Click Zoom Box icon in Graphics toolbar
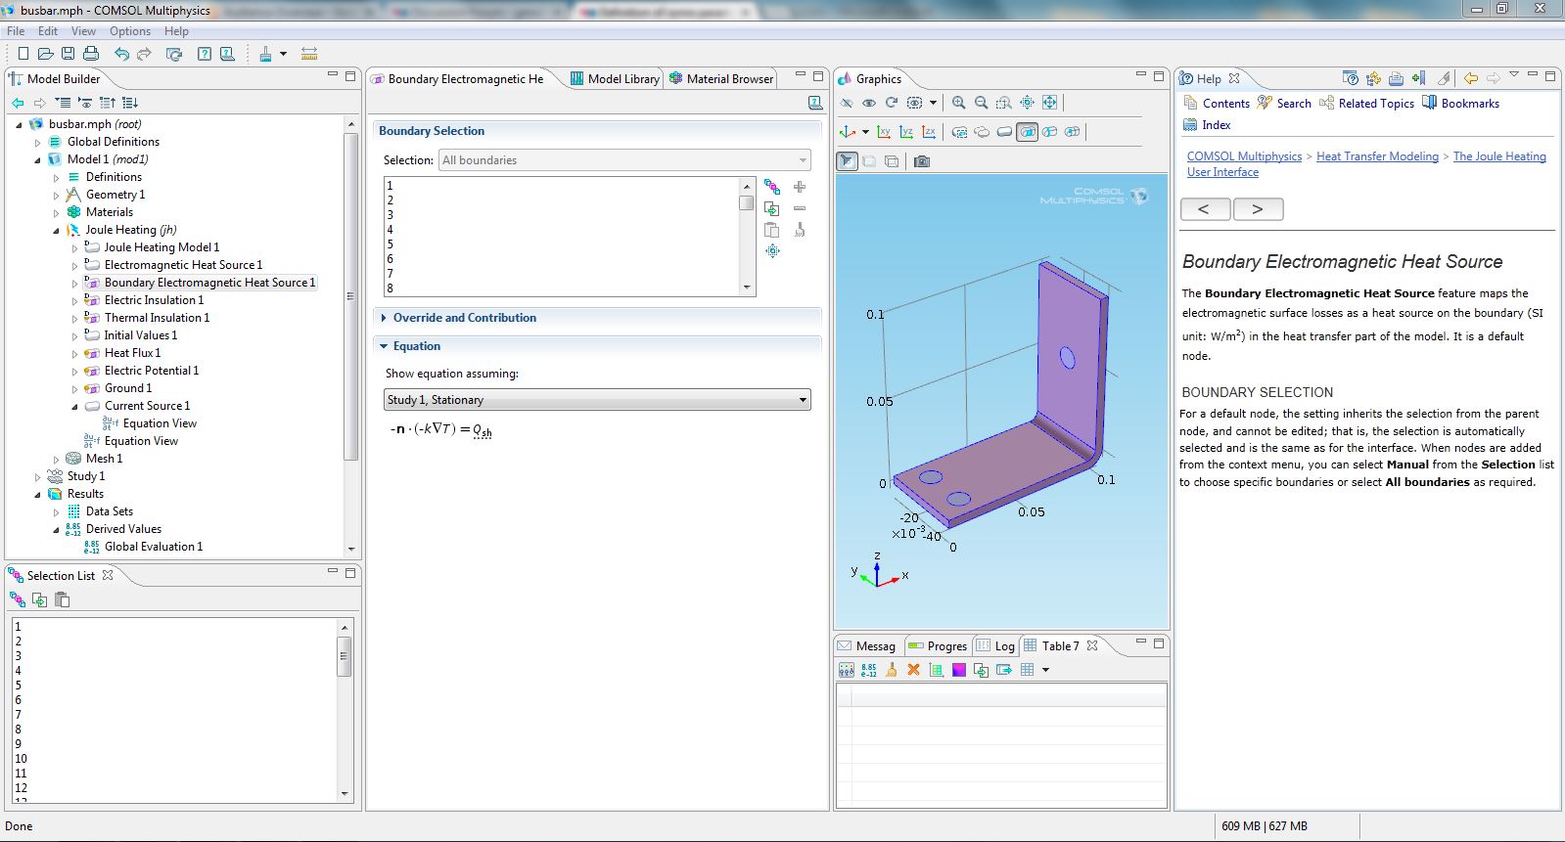The width and height of the screenshot is (1565, 842). [1004, 103]
